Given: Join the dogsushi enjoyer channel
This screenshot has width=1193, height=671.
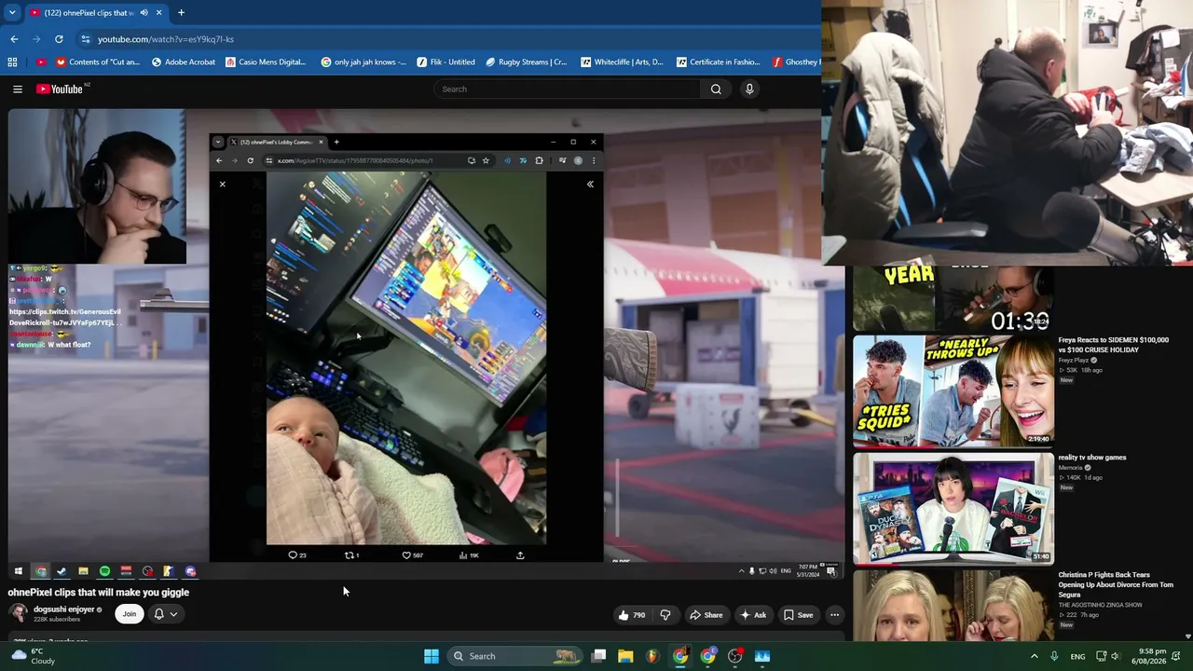Looking at the screenshot, I should 129,614.
